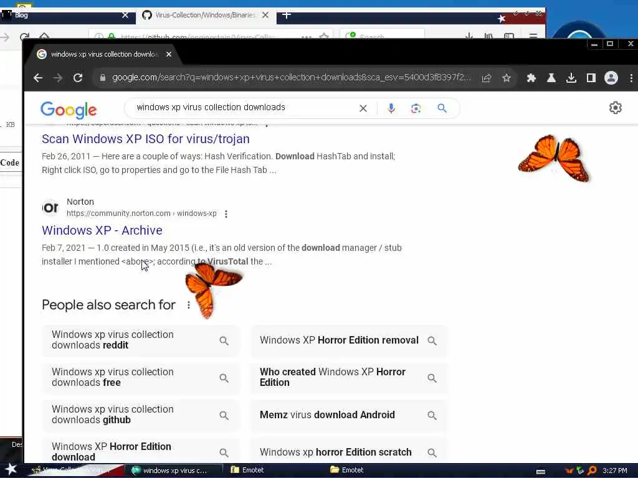Image resolution: width=638 pixels, height=478 pixels.
Task: Search Memz virus download Android
Action: (x=349, y=415)
